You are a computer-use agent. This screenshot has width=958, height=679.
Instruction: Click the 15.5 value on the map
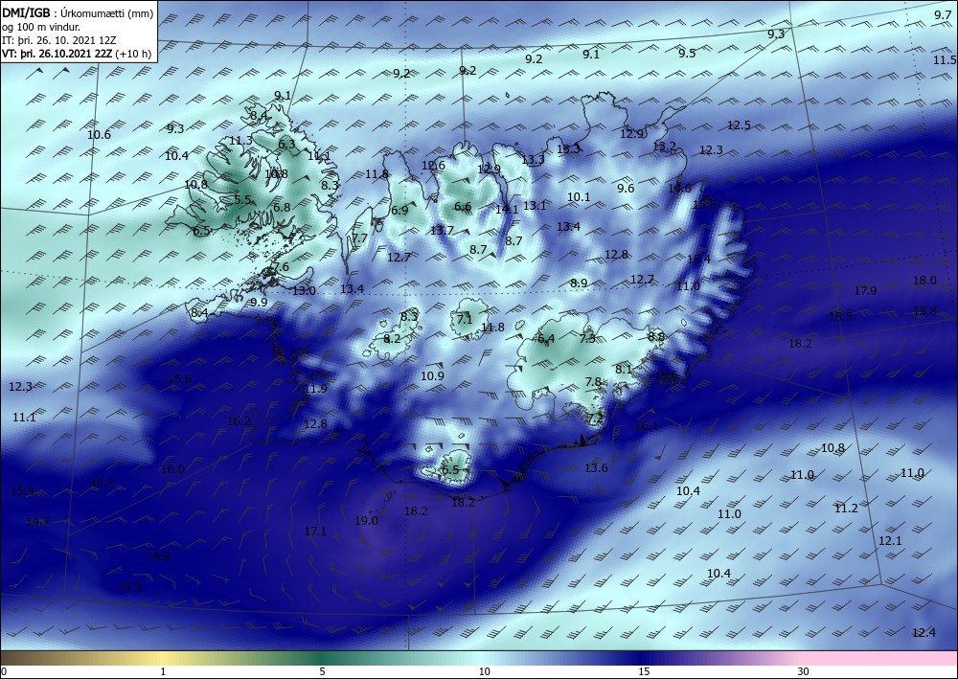click(840, 316)
